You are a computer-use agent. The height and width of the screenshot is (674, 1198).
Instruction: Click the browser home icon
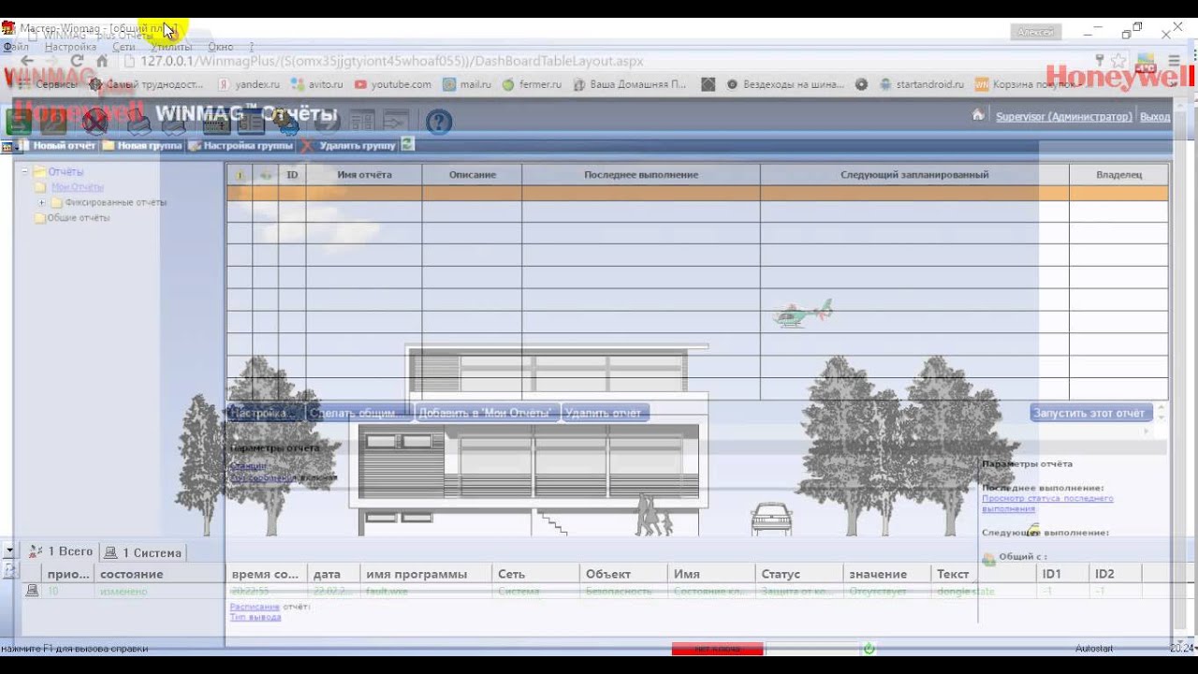click(x=102, y=62)
